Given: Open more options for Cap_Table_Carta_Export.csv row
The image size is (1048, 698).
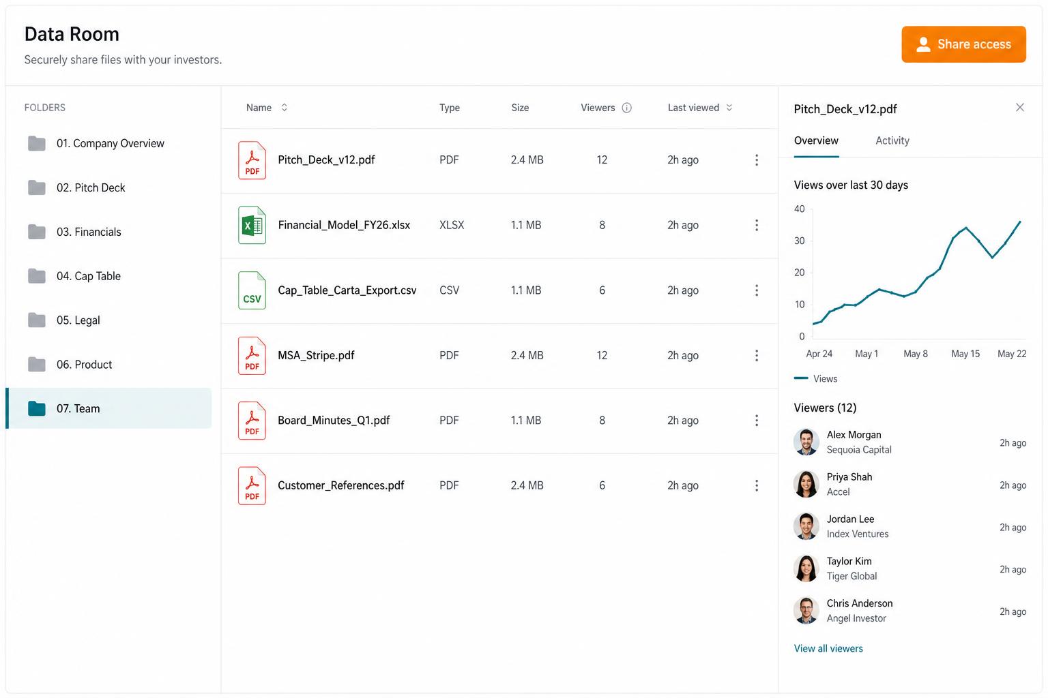Looking at the screenshot, I should 757,290.
